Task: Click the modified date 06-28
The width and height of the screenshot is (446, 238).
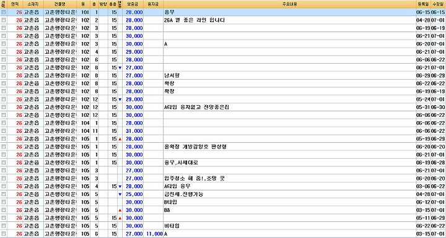Action: point(439,163)
